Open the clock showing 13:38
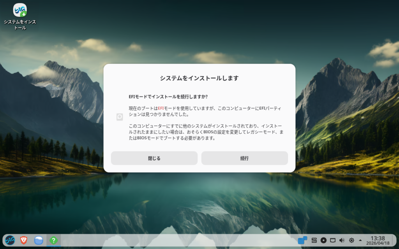Image resolution: width=399 pixels, height=249 pixels. coord(378,238)
